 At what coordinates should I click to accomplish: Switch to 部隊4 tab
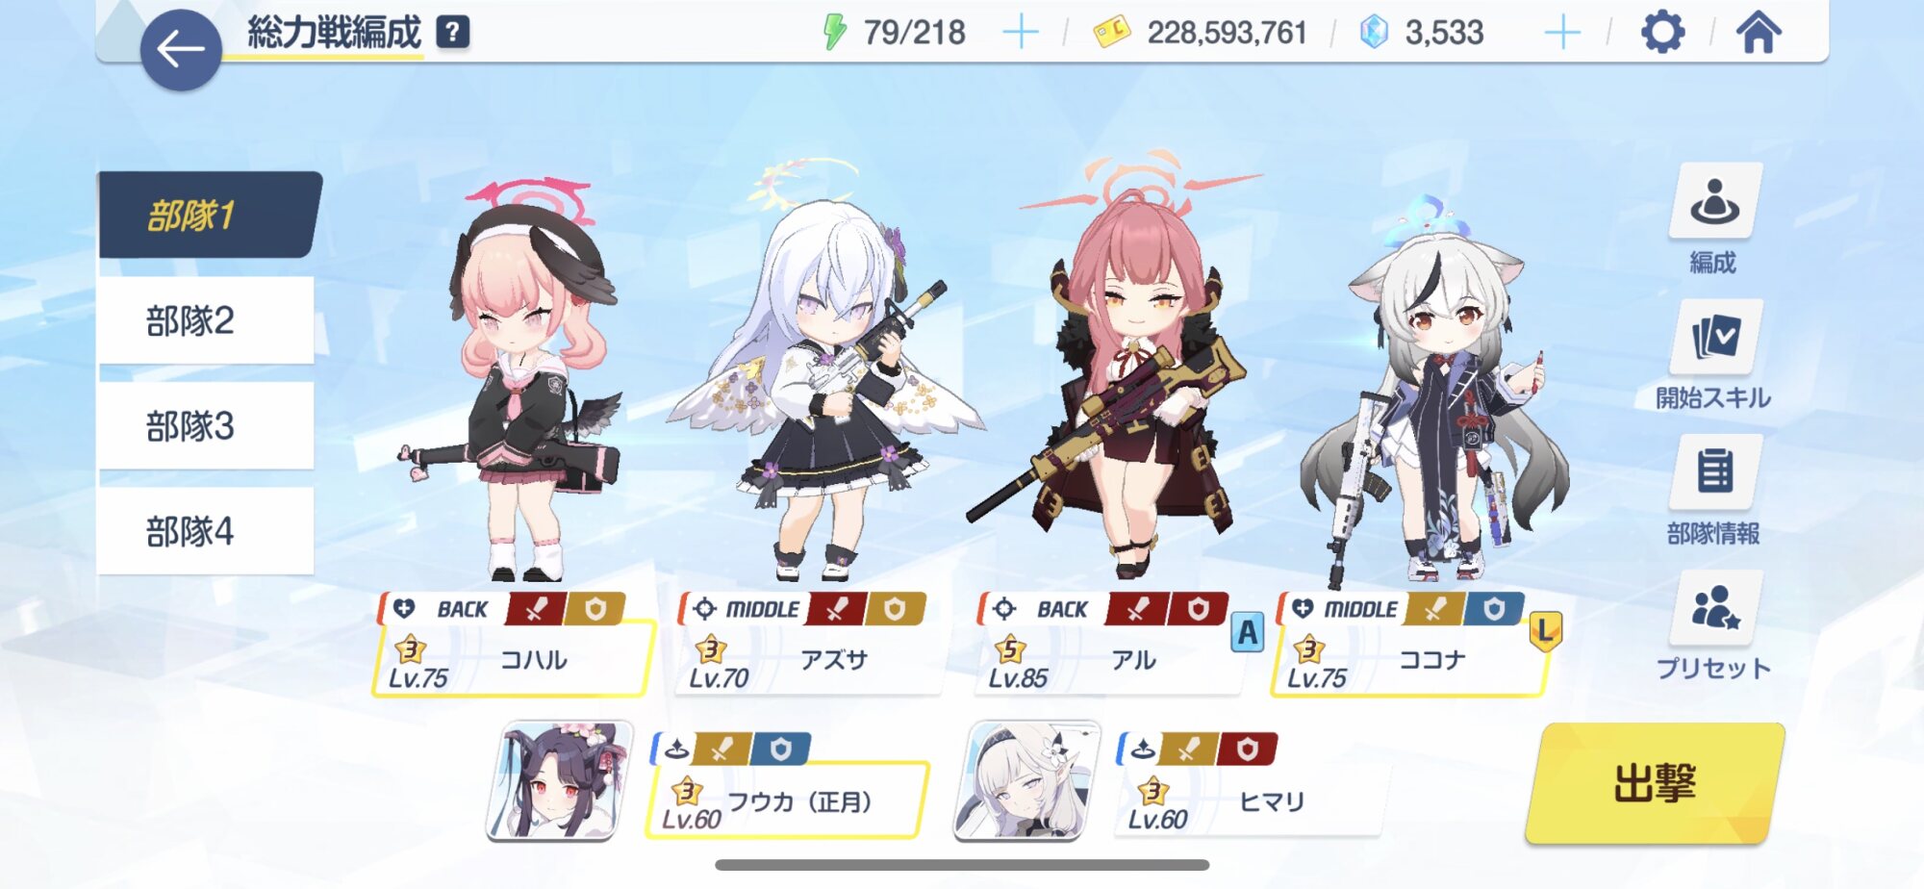pos(206,531)
